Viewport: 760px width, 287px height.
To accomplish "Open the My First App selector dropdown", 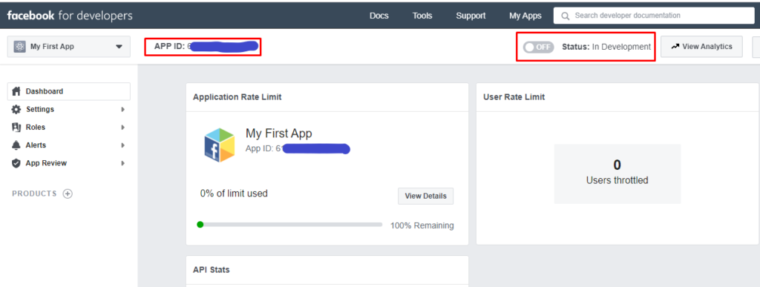I will (69, 47).
